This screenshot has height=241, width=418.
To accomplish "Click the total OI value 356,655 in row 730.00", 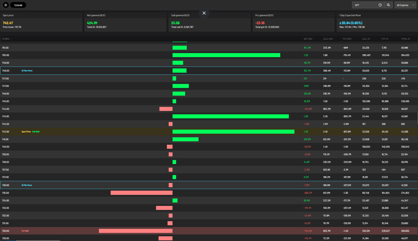I will [x=405, y=231].
